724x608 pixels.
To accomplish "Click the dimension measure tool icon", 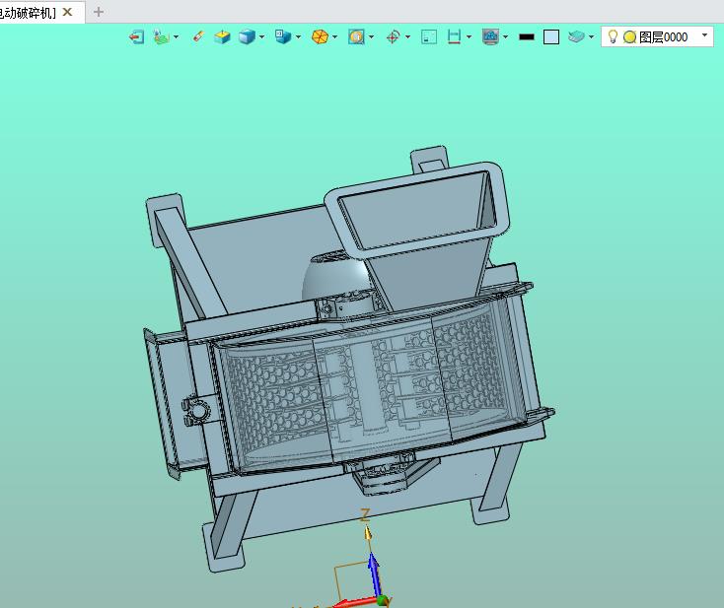I will (x=455, y=36).
